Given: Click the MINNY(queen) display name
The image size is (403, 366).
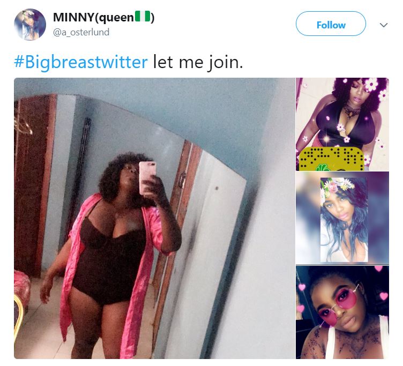Looking at the screenshot, I should pos(93,17).
